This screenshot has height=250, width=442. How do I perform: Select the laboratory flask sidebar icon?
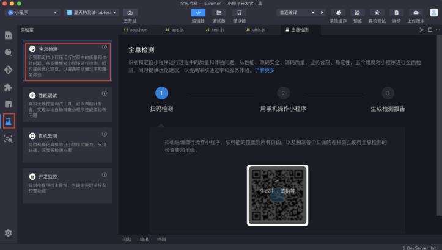tap(9, 121)
